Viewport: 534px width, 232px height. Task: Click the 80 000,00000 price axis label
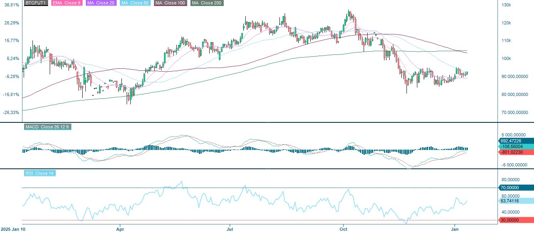[x=516, y=95]
